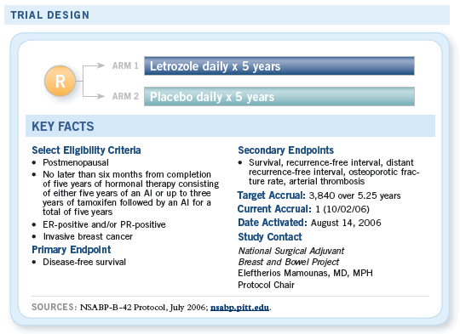Select the Select Eligibility Criteria heading
This screenshot has width=460, height=334.
(x=86, y=150)
